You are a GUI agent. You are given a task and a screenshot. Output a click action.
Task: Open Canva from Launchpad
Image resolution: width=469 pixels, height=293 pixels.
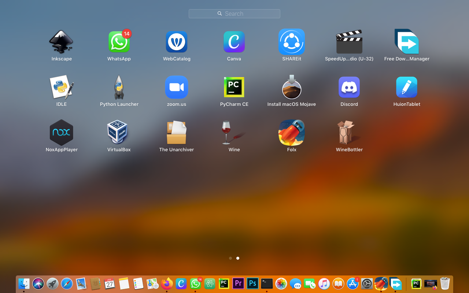pyautogui.click(x=234, y=41)
